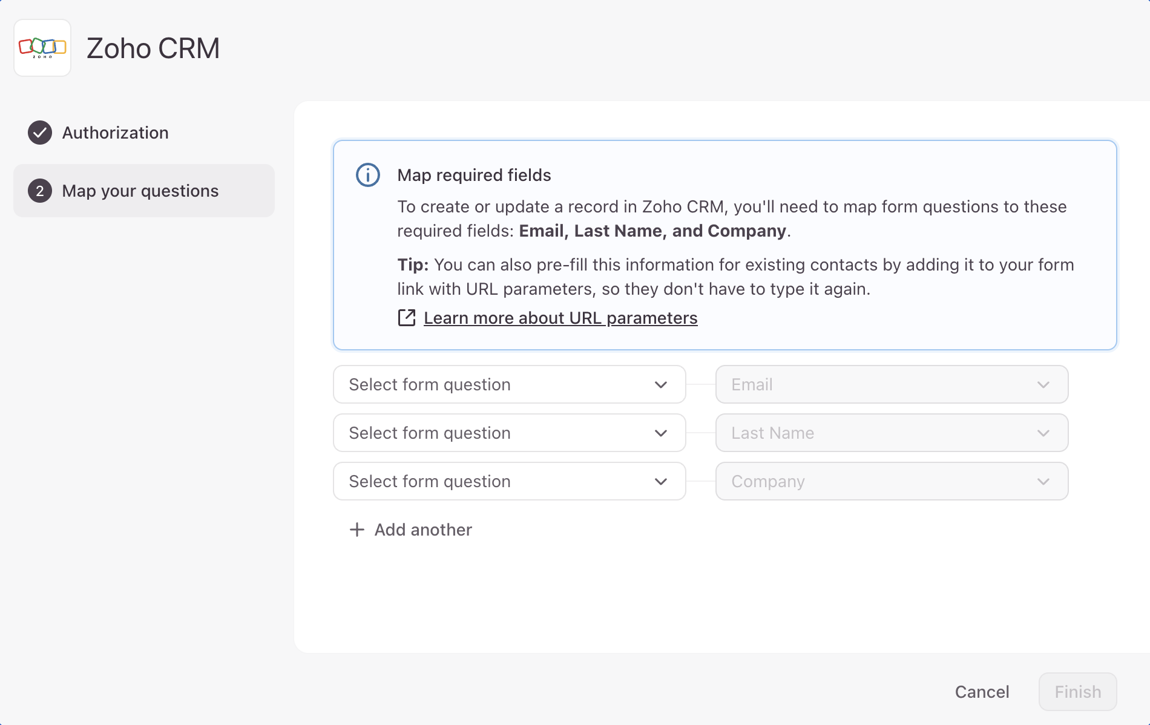Click Add another mapping
Image resolution: width=1150 pixels, height=725 pixels.
coord(411,530)
